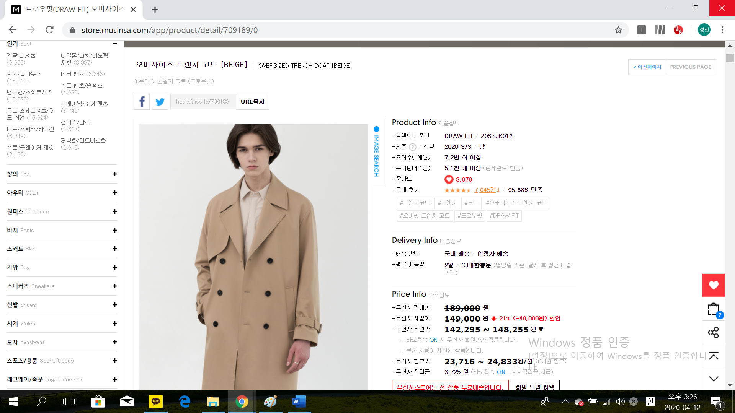Toggle the IMAGE SEARCH blue dot
Screen dimensions: 735x413
pos(376,129)
